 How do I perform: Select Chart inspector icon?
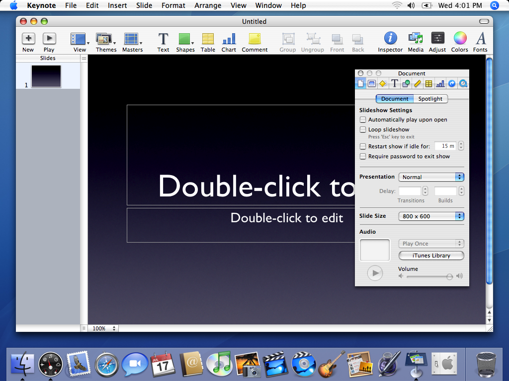[x=440, y=83]
